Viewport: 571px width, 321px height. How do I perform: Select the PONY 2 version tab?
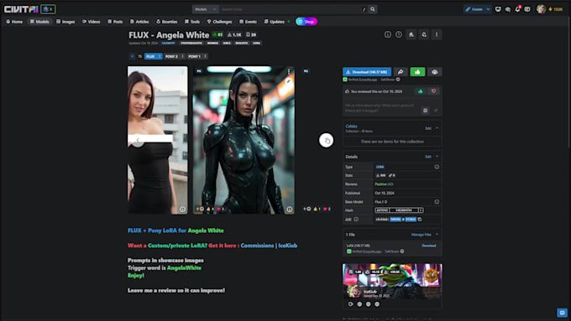171,56
